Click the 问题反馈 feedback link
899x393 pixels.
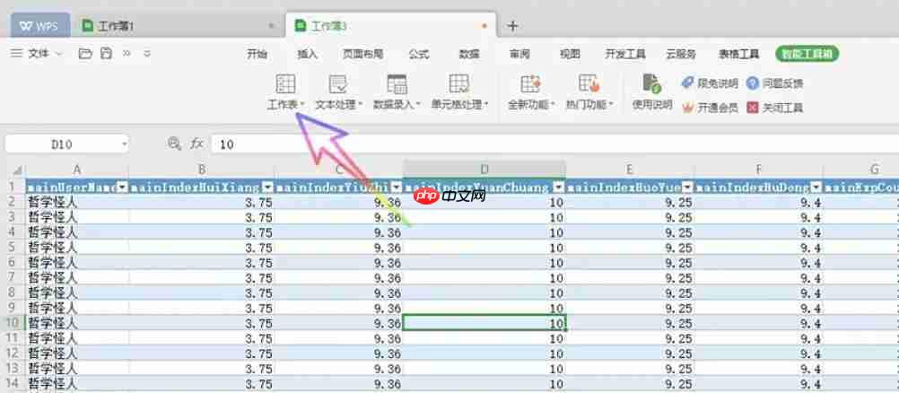tap(774, 83)
